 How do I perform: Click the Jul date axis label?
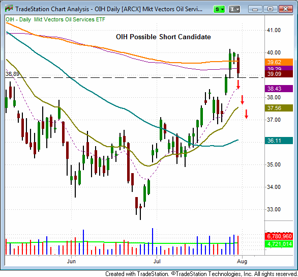pos(157,261)
